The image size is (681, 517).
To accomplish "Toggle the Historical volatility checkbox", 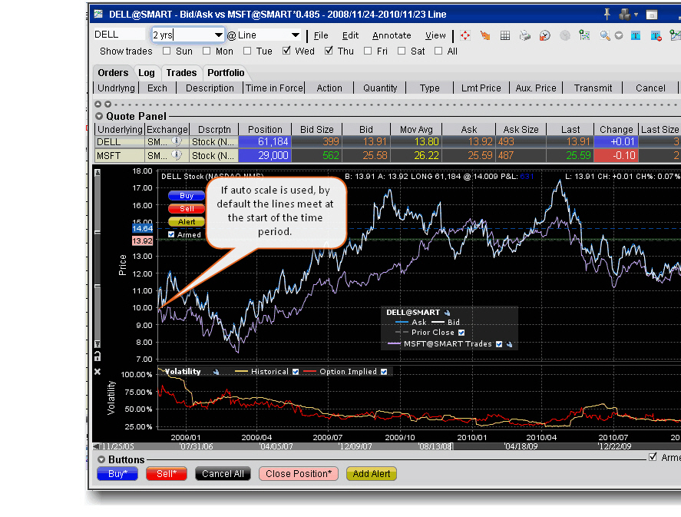I will (296, 372).
